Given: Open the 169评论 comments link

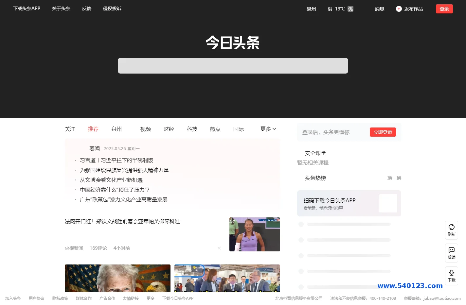Looking at the screenshot, I should coord(98,248).
